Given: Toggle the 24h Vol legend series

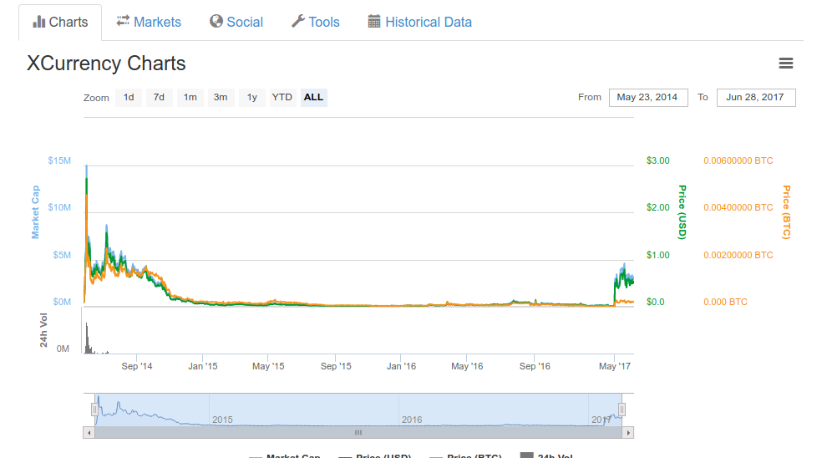Looking at the screenshot, I should 547,455.
